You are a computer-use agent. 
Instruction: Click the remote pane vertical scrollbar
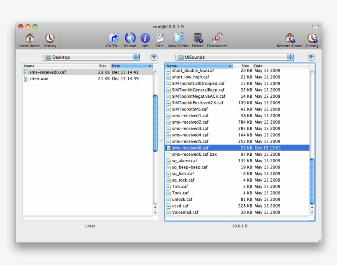pos(312,181)
